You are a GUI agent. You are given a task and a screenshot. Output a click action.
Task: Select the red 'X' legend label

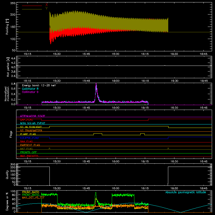(46, 5)
